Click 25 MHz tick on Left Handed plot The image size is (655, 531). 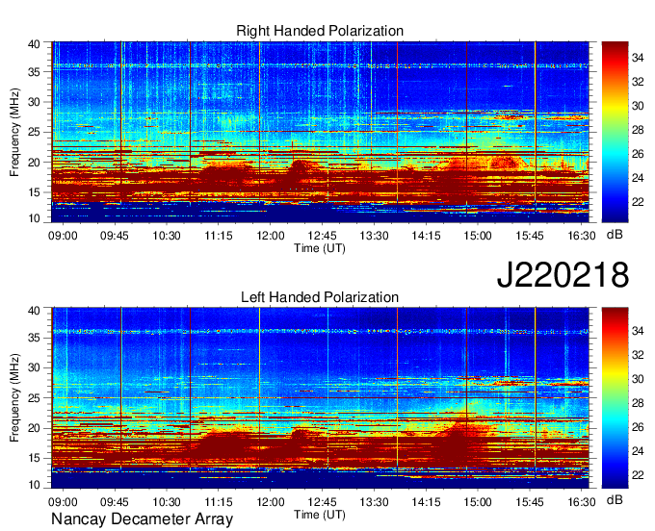(x=35, y=398)
